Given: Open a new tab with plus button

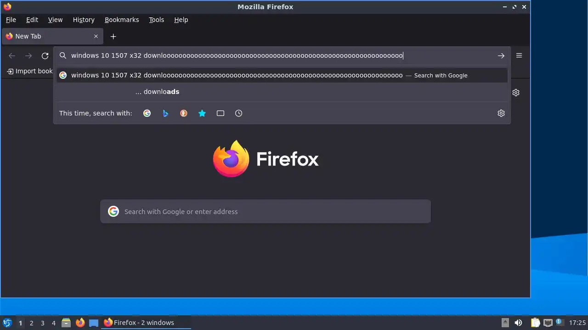Looking at the screenshot, I should pyautogui.click(x=113, y=36).
